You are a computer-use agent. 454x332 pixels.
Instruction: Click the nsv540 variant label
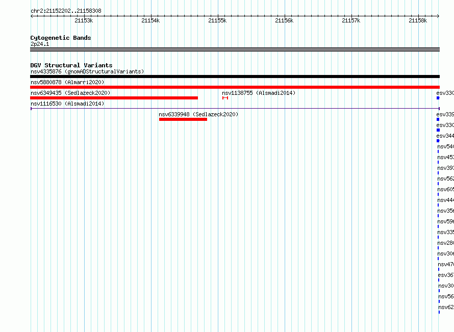[446, 146]
